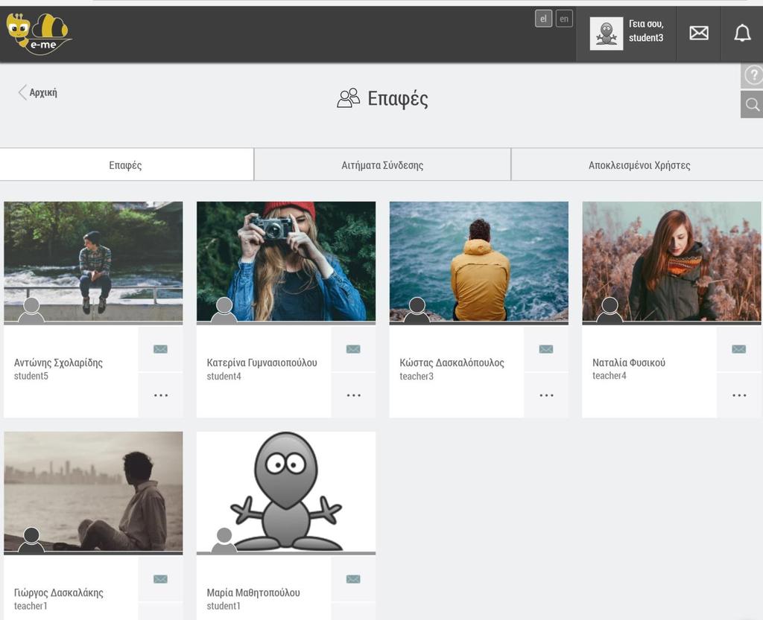Click user badge icon on student1 photo
This screenshot has width=763, height=620.
coord(224,540)
